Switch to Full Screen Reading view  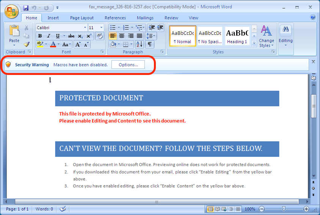pos(217,209)
